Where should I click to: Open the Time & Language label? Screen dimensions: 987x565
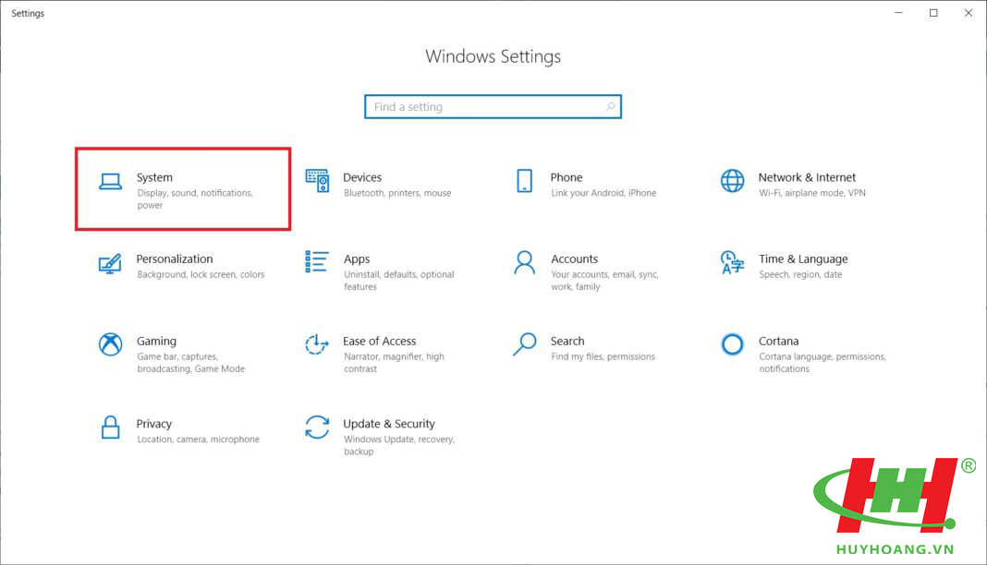[803, 259]
